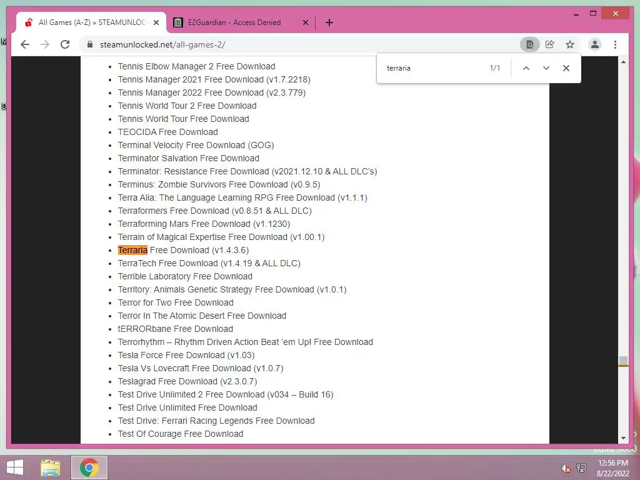Reload the steamunlocked page
640x480 pixels.
coord(65,44)
